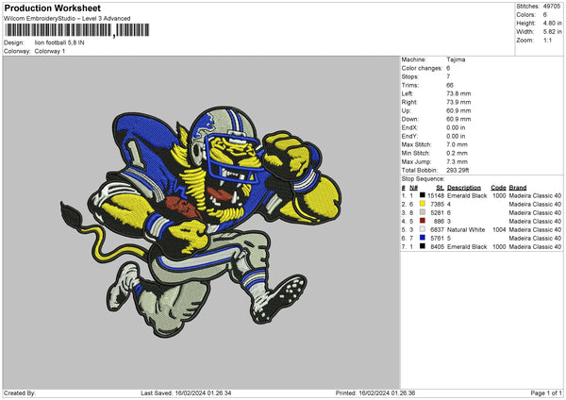Click the Brand column header

tap(518, 188)
